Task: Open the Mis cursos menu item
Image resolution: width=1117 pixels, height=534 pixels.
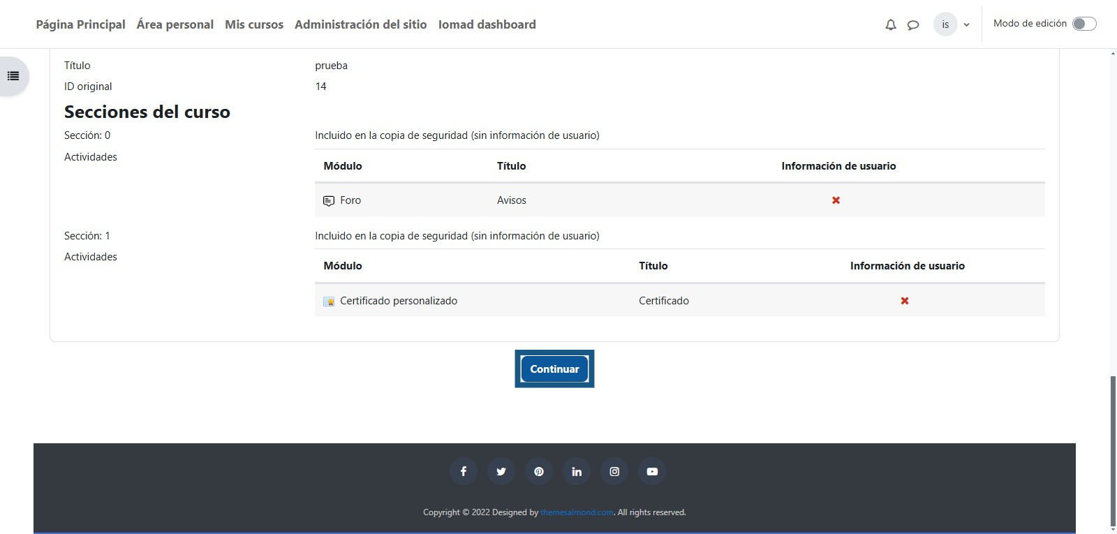Action: tap(254, 24)
